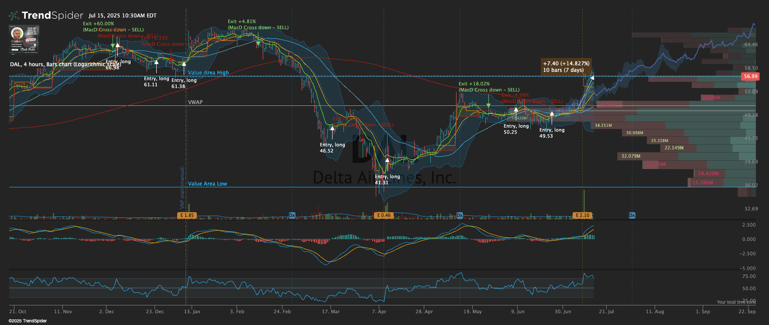Click the Entry, long 50.25 label
The width and height of the screenshot is (769, 325).
516,129
